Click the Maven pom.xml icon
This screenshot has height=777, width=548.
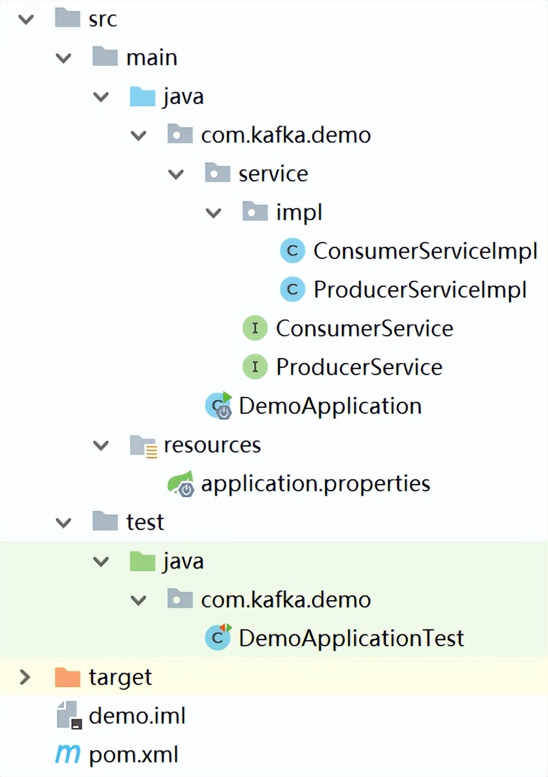(67, 755)
